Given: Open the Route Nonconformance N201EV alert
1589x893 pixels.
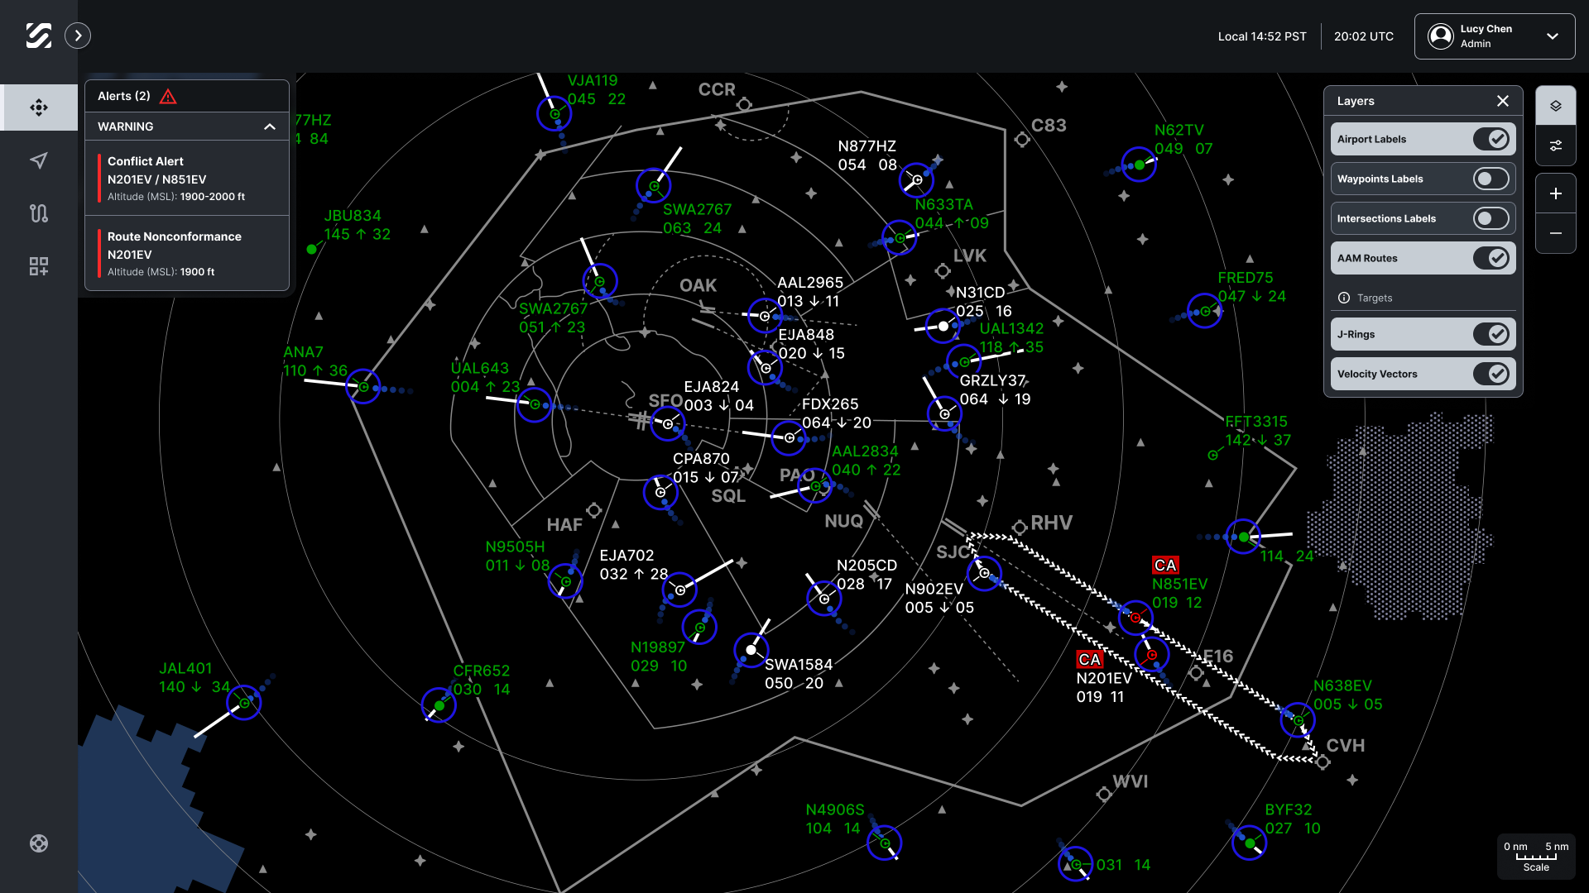Looking at the screenshot, I should pos(187,254).
